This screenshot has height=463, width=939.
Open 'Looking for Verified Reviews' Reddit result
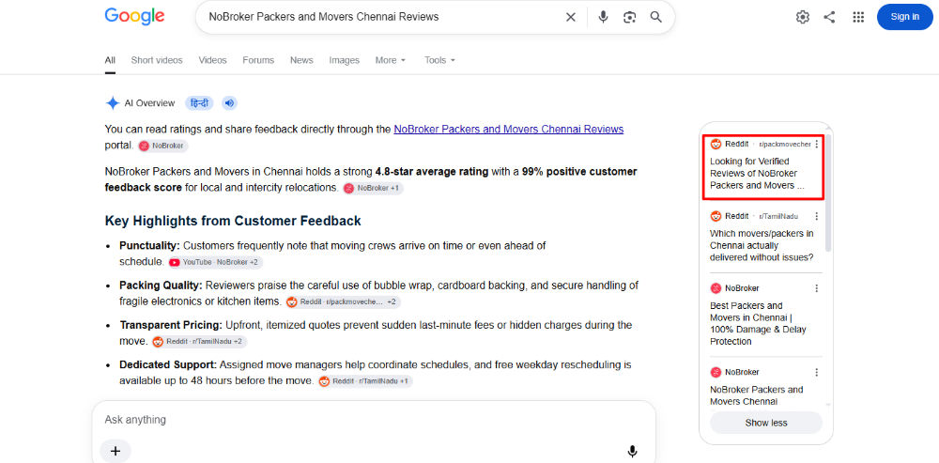pos(757,174)
